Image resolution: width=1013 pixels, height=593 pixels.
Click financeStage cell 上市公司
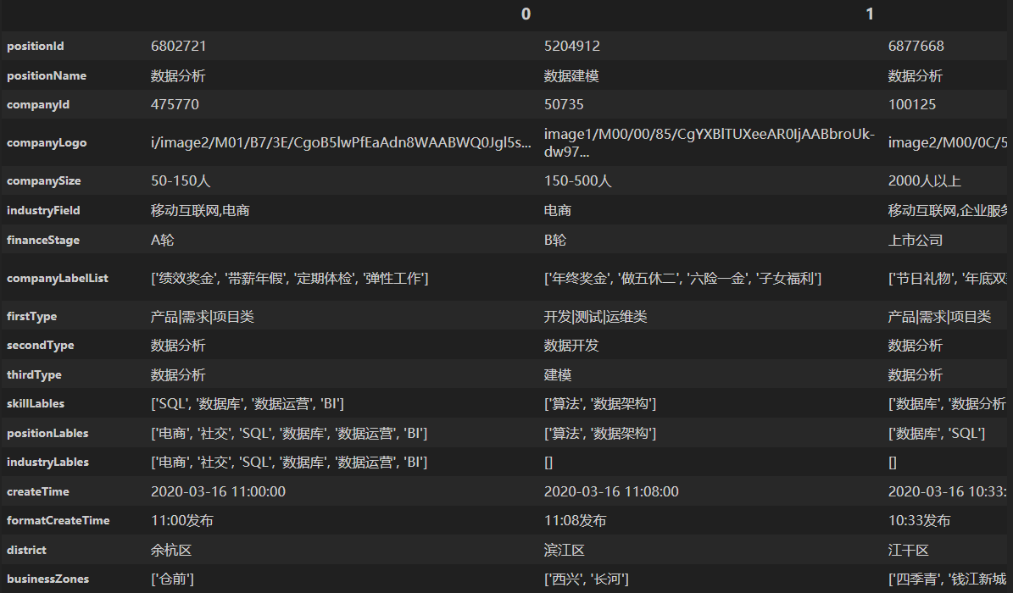tap(916, 241)
